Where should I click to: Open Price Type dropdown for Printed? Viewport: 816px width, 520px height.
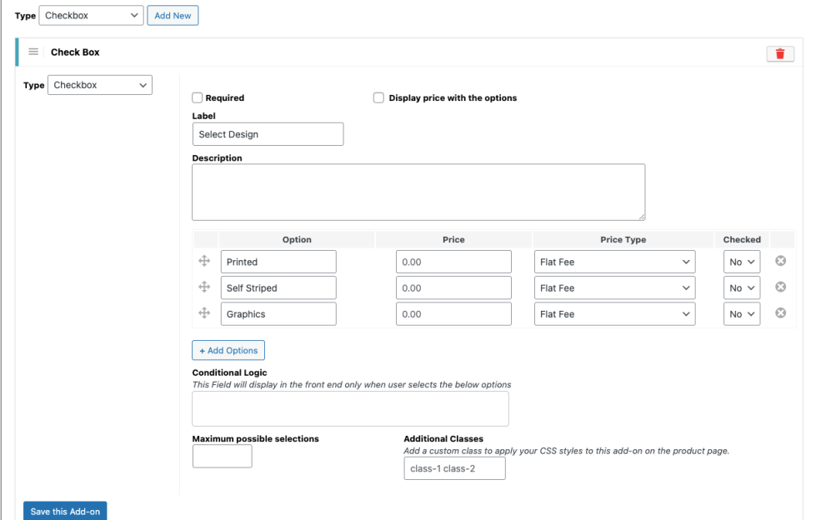pyautogui.click(x=614, y=262)
